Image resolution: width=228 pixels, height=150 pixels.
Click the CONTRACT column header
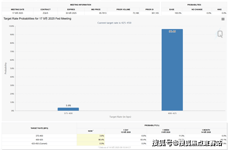tap(46, 9)
